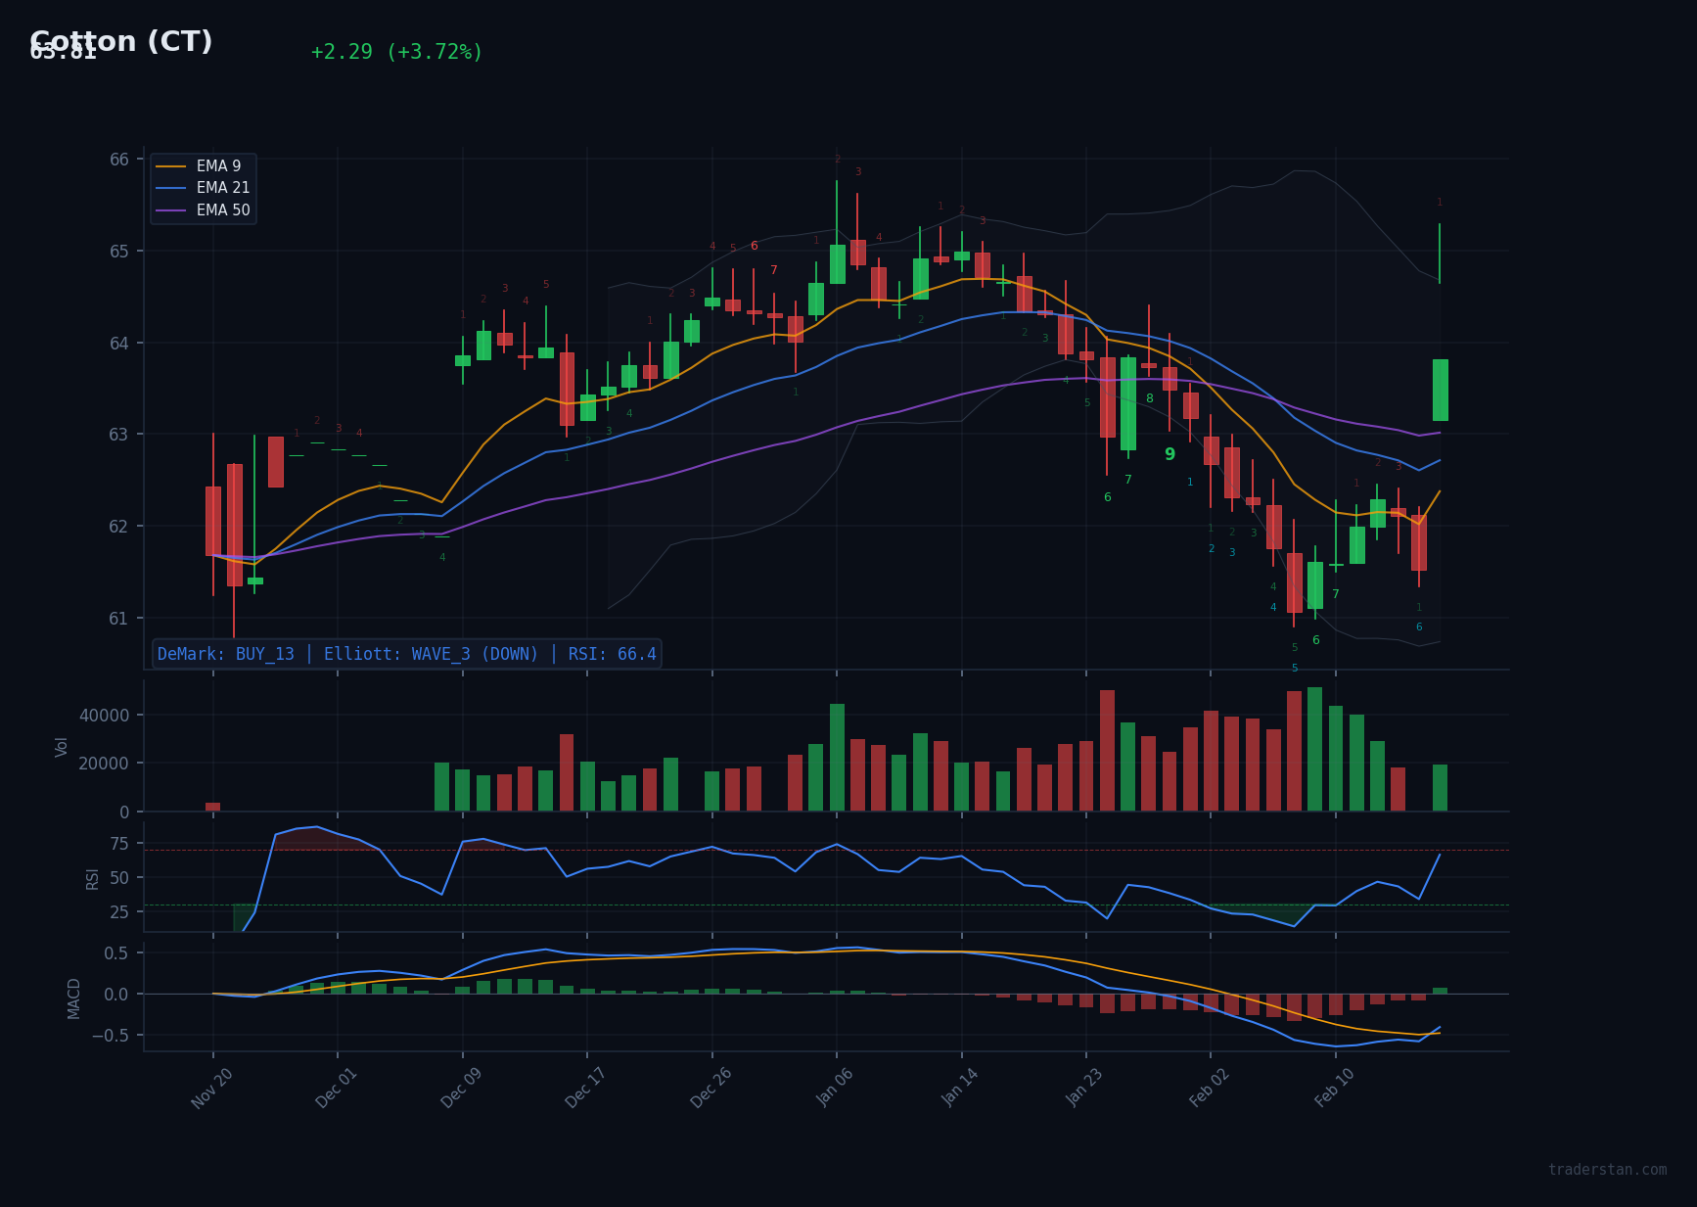Select the EMA 50 legend entry
The image size is (1697, 1207).
[222, 210]
